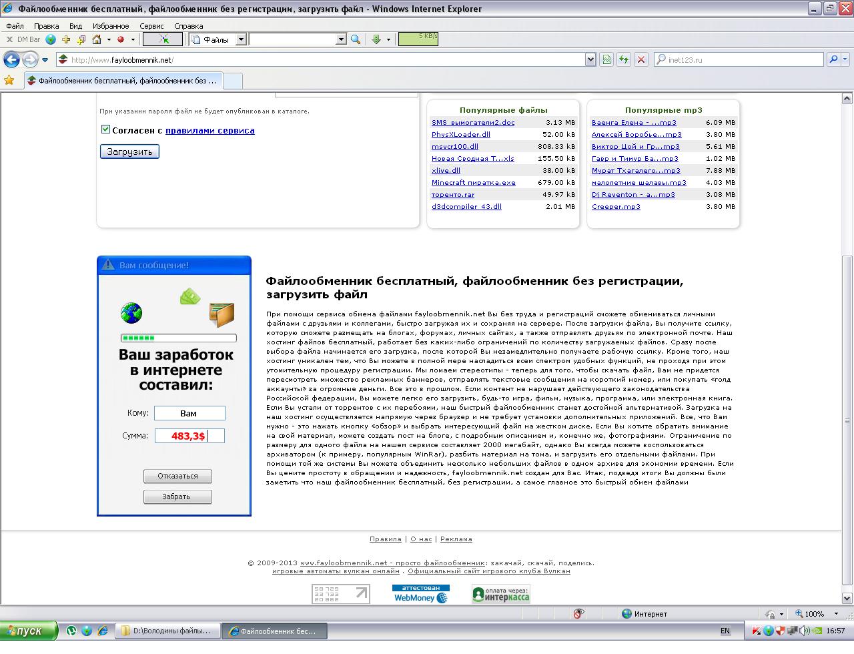The image size is (854, 654).
Task: Toggle the Согласен с правилами checkbox
Action: (105, 129)
